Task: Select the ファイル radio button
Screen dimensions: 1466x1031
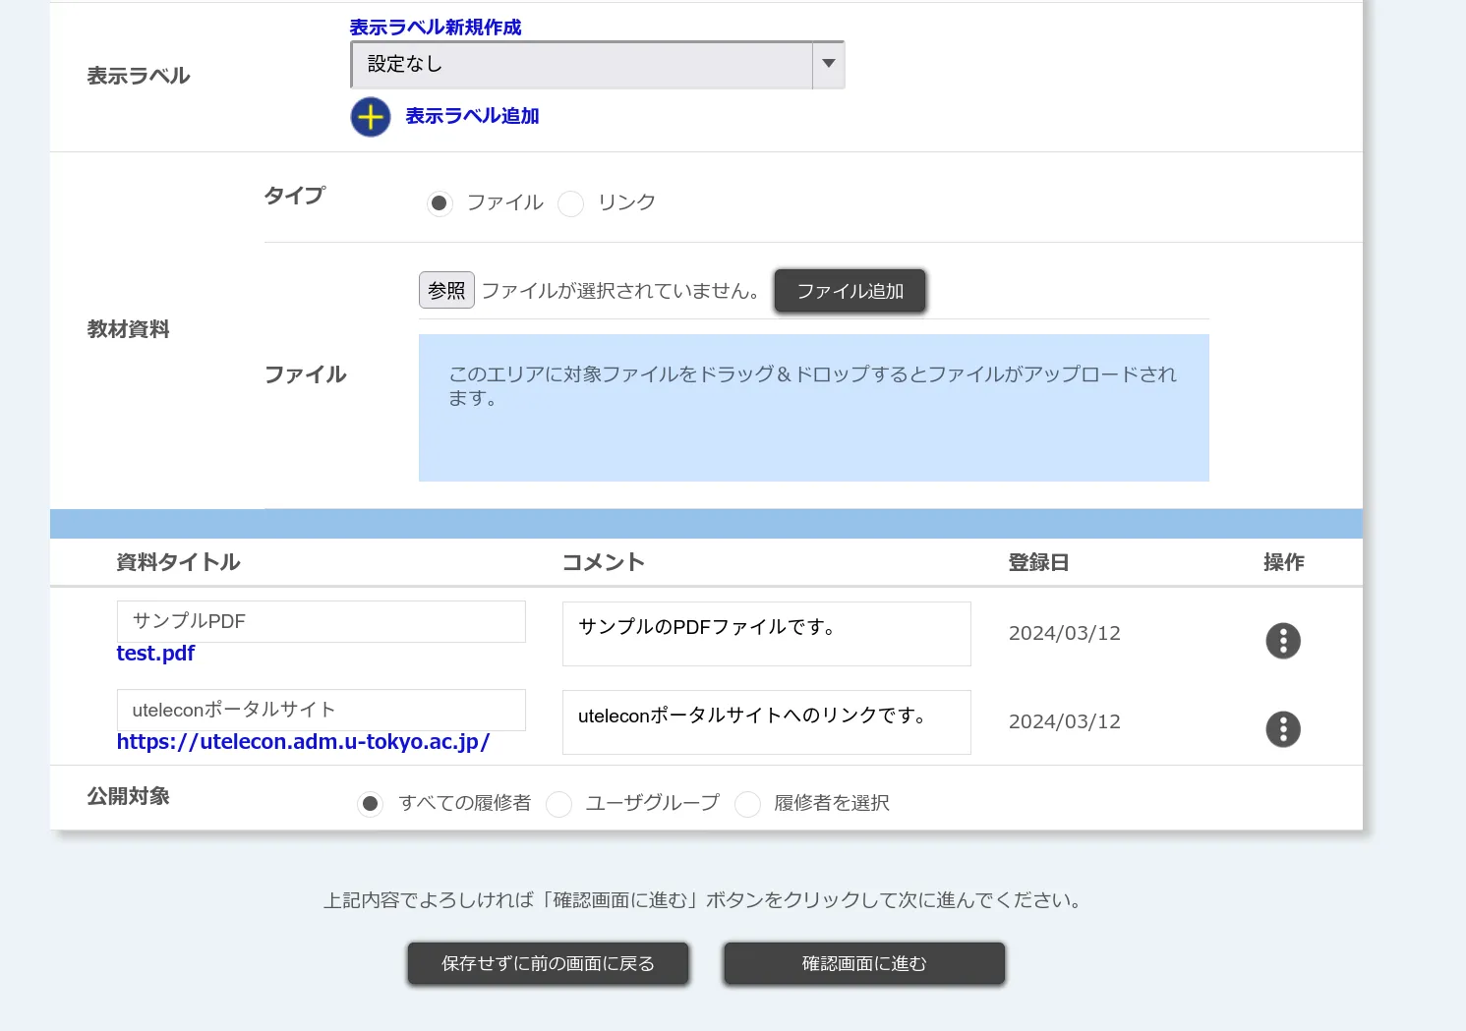Action: (x=440, y=203)
